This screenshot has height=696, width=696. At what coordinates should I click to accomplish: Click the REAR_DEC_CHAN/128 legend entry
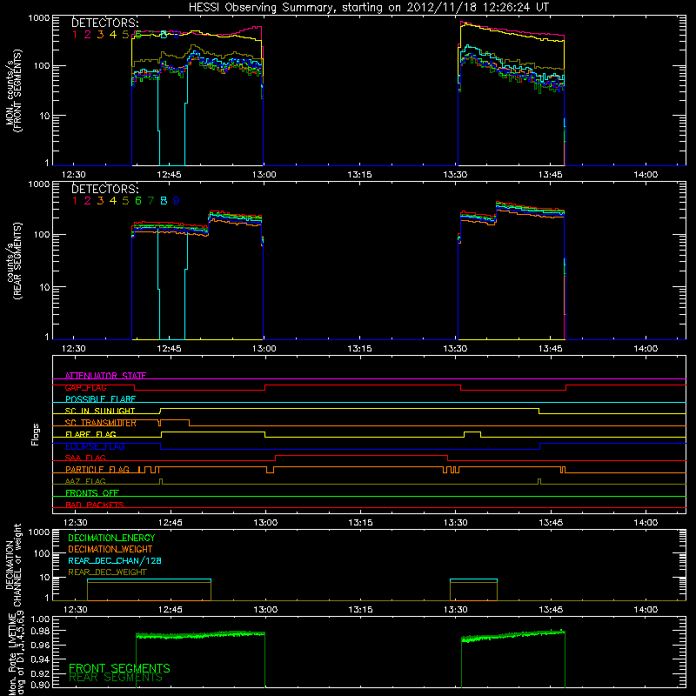(x=115, y=560)
